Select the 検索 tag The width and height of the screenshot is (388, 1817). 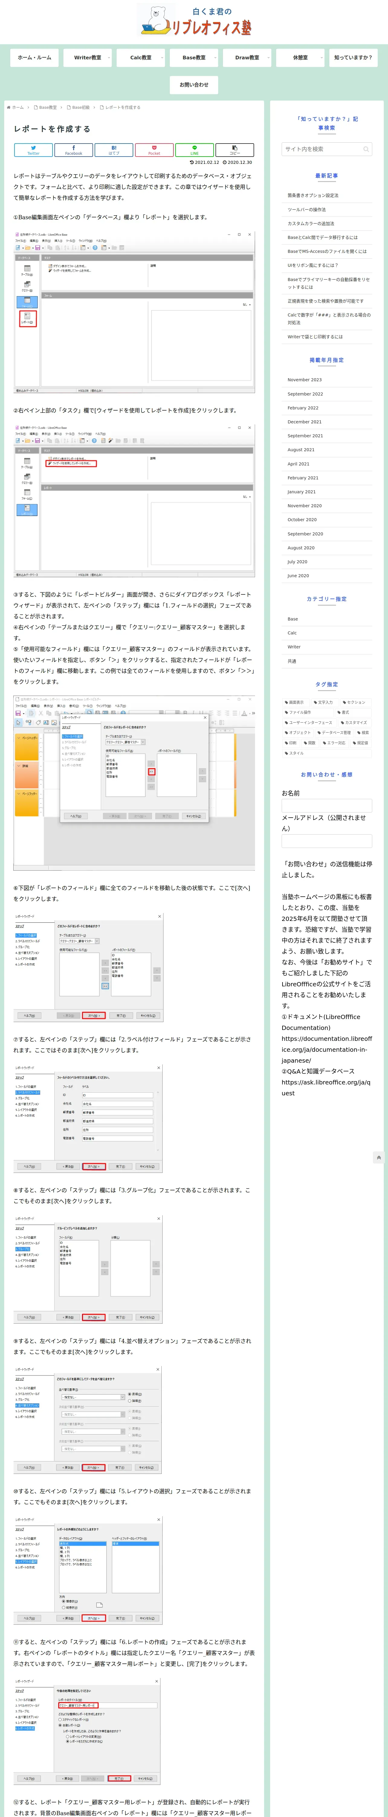tap(363, 733)
